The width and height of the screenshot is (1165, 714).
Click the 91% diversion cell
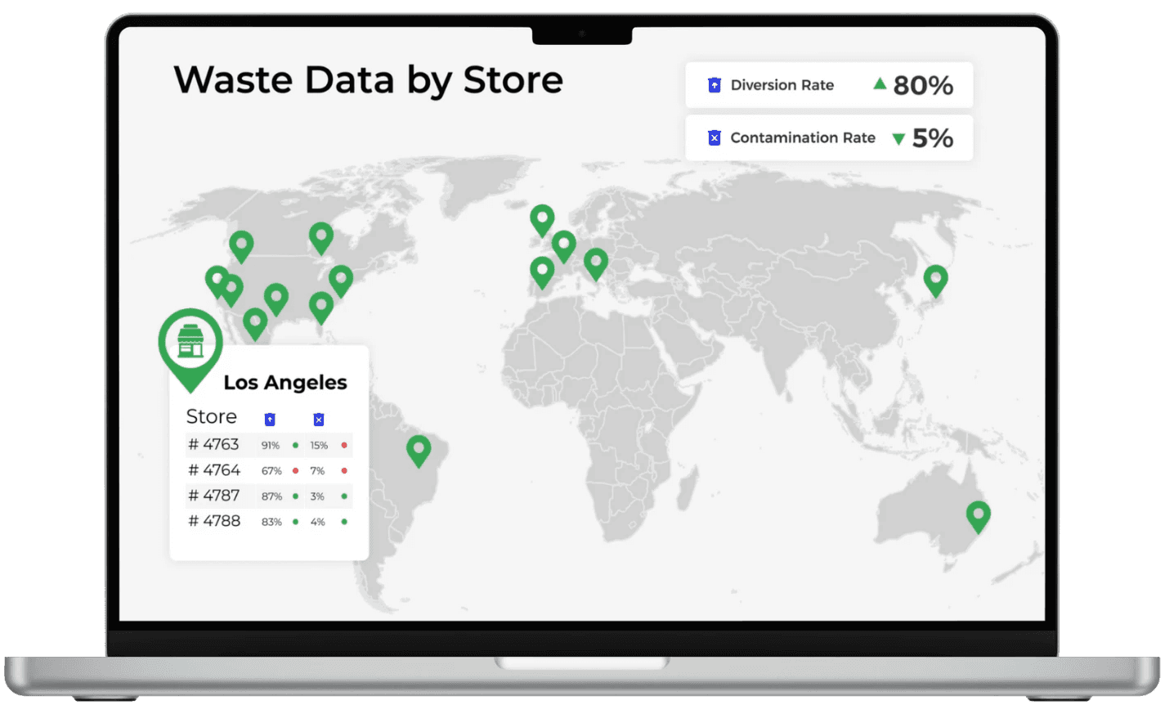(271, 446)
